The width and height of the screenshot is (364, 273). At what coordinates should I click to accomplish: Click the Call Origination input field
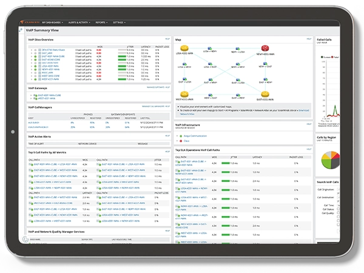pos(339,189)
